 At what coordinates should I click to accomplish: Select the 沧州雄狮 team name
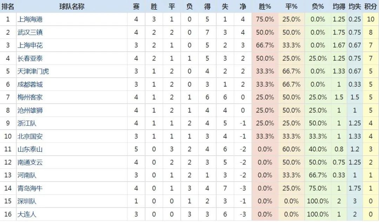pos(30,110)
